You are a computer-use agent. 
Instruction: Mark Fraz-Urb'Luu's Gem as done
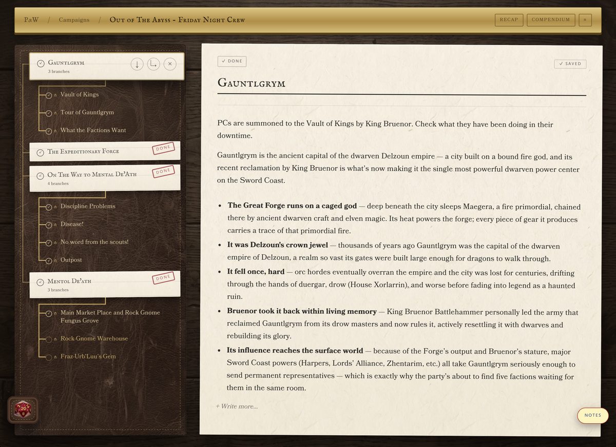pyautogui.click(x=49, y=357)
